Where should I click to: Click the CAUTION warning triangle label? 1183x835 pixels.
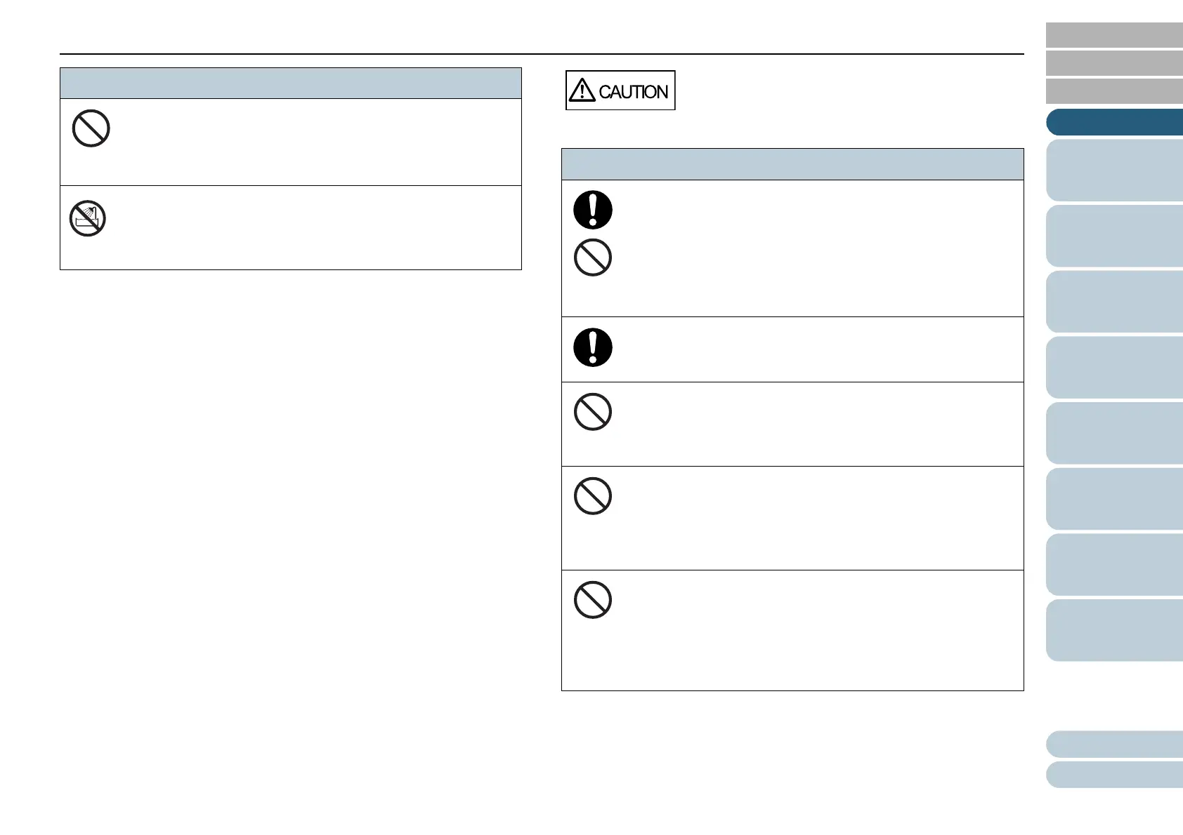coord(620,91)
